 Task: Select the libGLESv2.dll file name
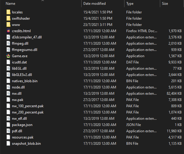point(22,75)
